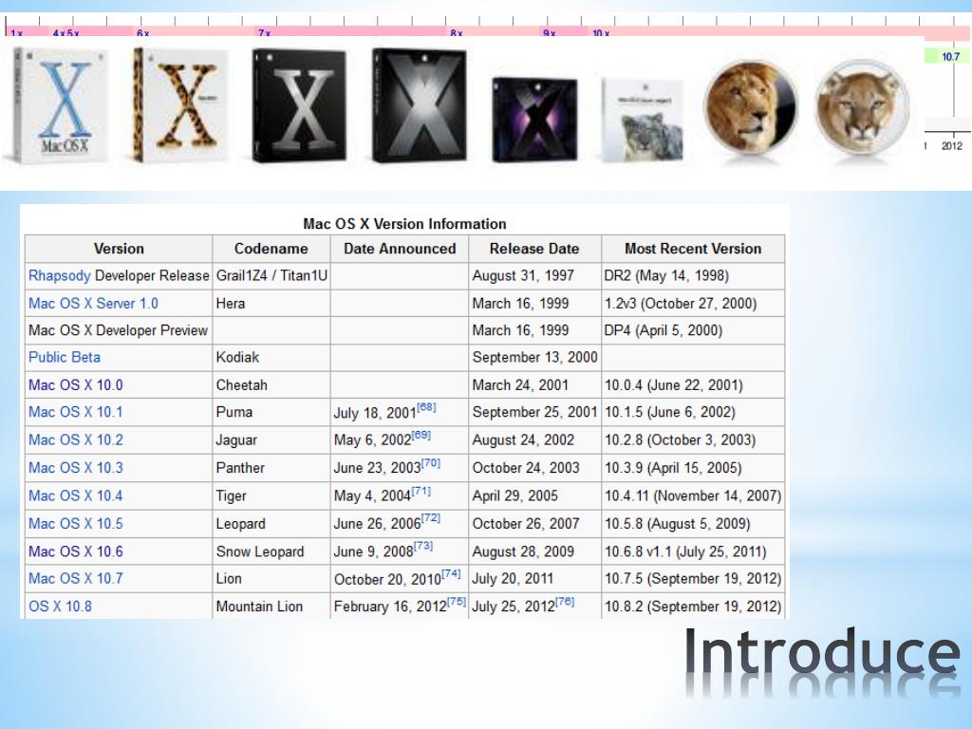Click footnote reference [71]
972x729 pixels.
(x=421, y=491)
